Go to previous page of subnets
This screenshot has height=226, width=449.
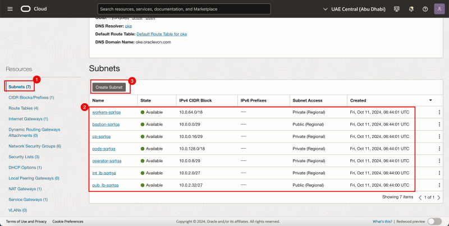pyautogui.click(x=420, y=197)
